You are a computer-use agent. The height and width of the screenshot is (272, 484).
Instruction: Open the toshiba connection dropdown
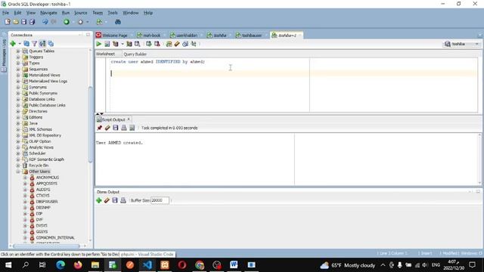tap(462, 44)
